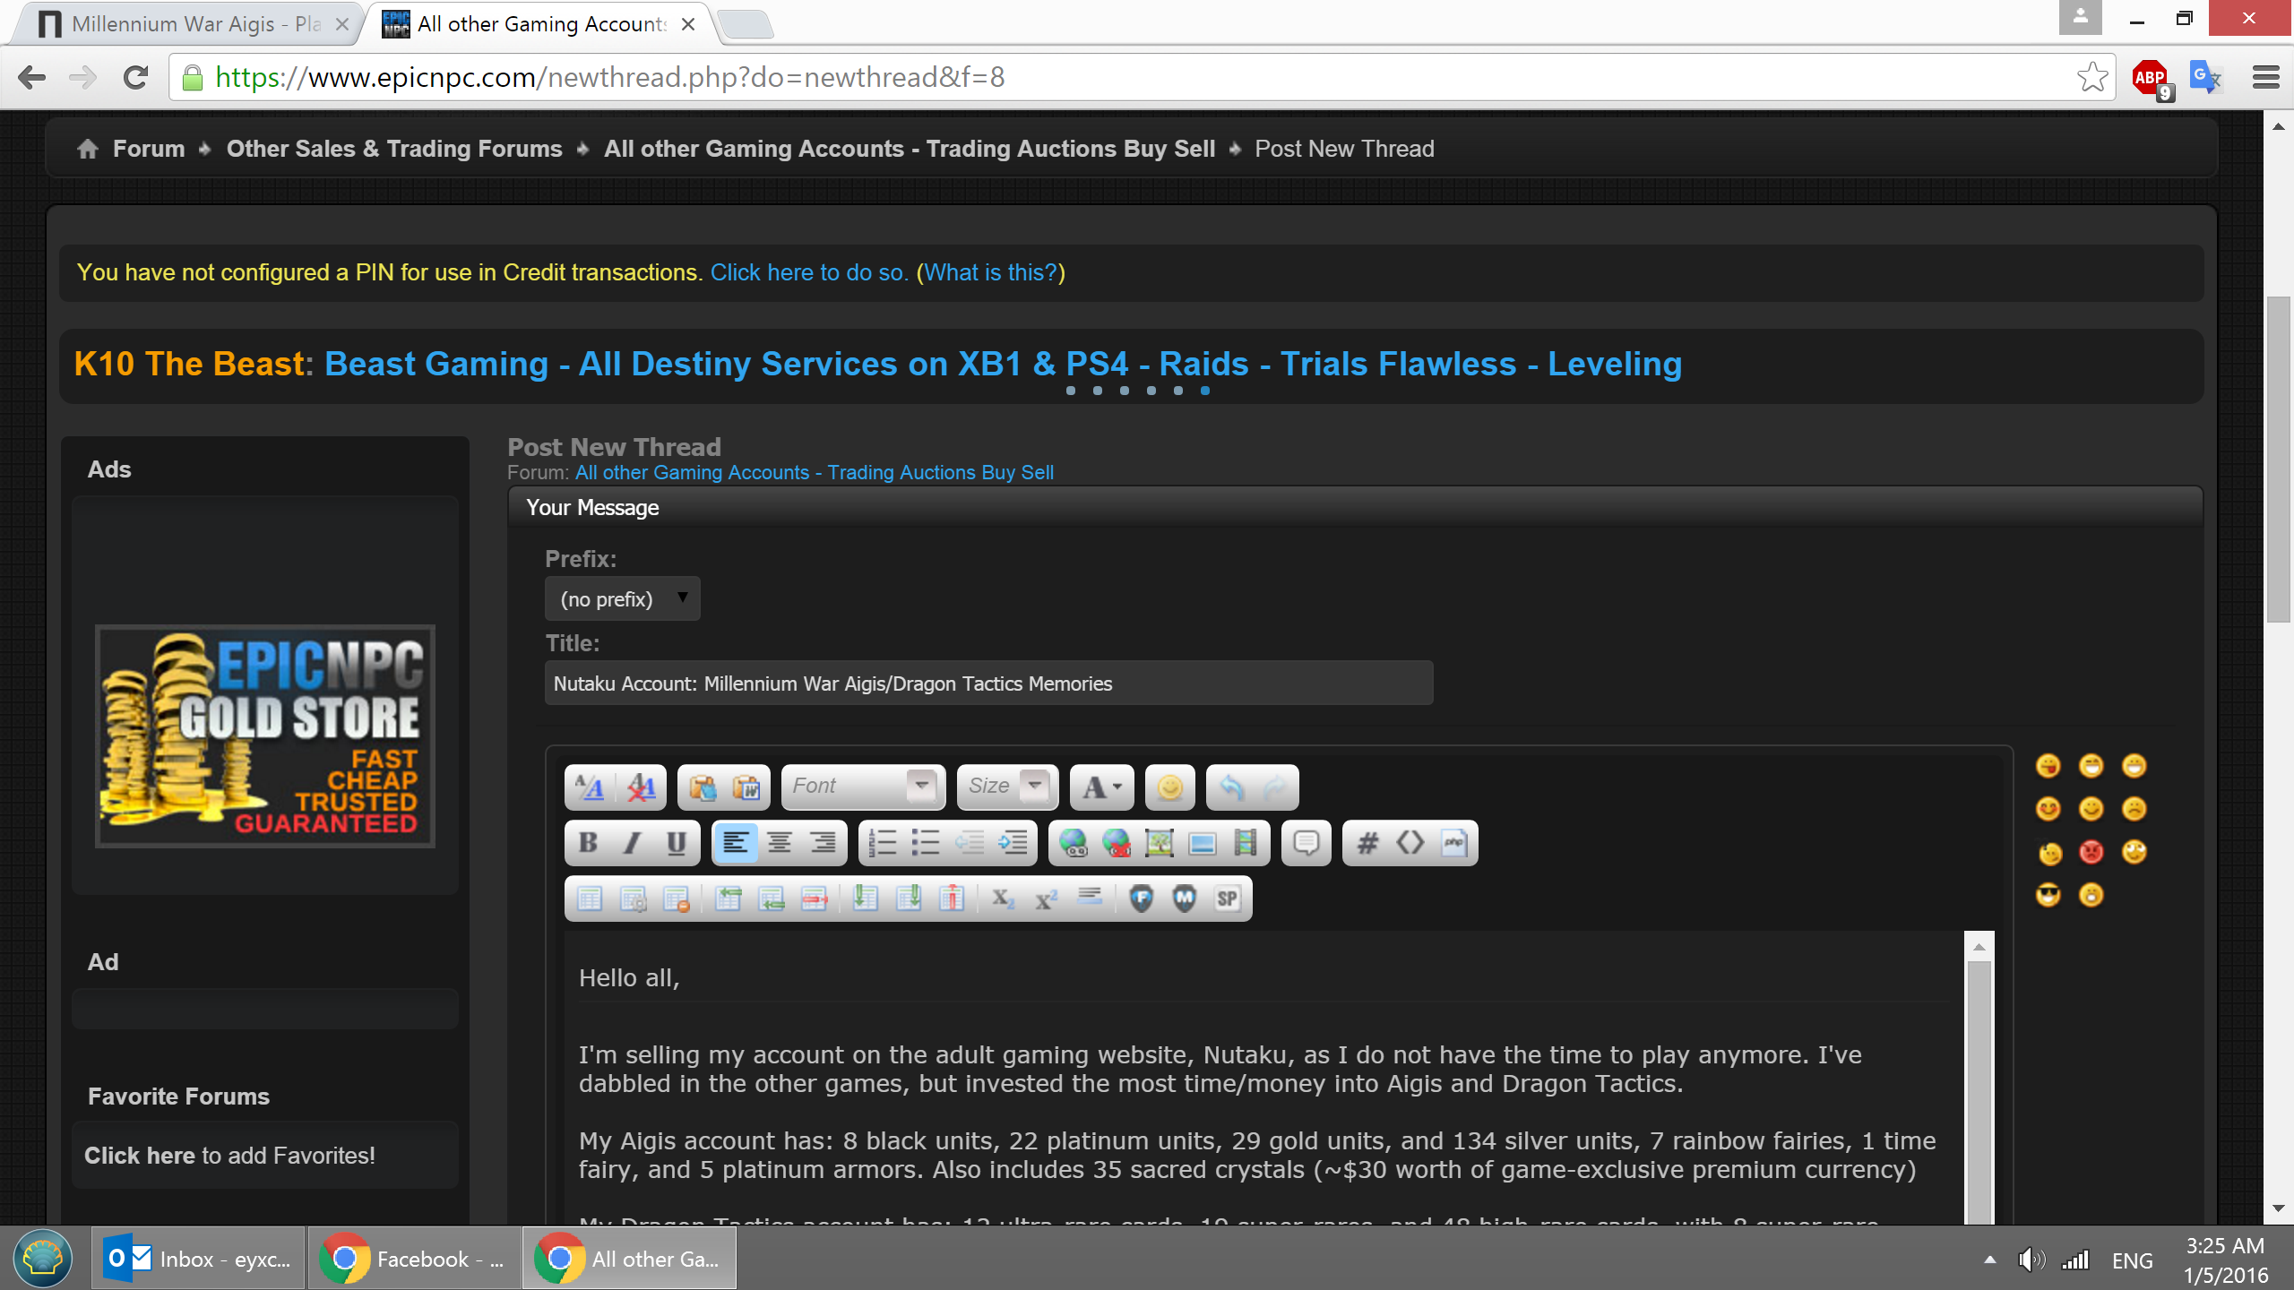Open All other Gaming Accounts breadcrumb link
Image resolution: width=2294 pixels, height=1290 pixels.
tap(910, 149)
